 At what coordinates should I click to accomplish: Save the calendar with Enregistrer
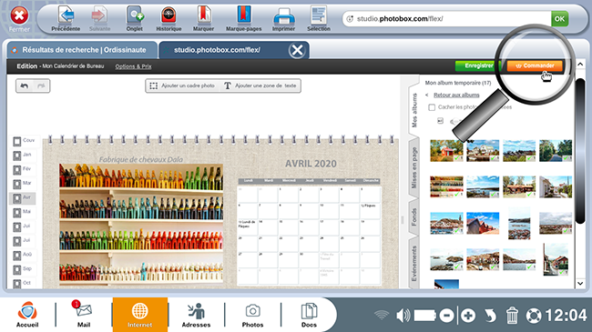pos(478,65)
